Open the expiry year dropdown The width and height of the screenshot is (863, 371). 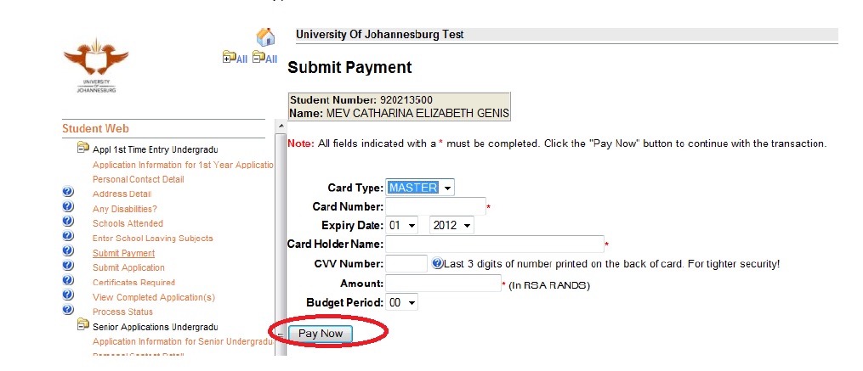451,226
